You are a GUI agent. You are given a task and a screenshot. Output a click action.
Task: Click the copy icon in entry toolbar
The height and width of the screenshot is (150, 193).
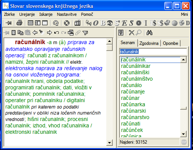coord(20,33)
